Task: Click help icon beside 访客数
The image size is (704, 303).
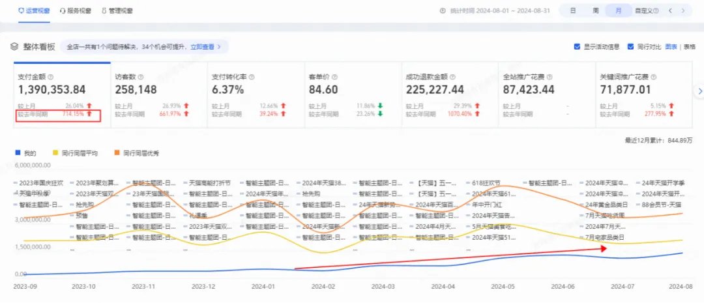Action: (141, 77)
